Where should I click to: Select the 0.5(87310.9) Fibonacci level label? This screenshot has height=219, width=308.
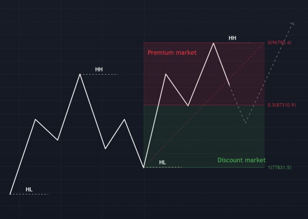[x=281, y=105]
